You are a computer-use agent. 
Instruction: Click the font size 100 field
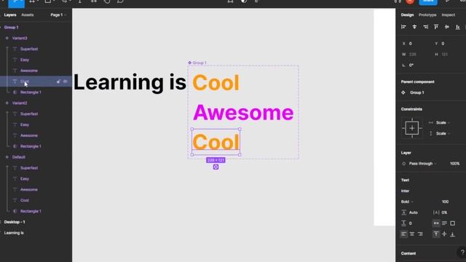[x=445, y=202]
